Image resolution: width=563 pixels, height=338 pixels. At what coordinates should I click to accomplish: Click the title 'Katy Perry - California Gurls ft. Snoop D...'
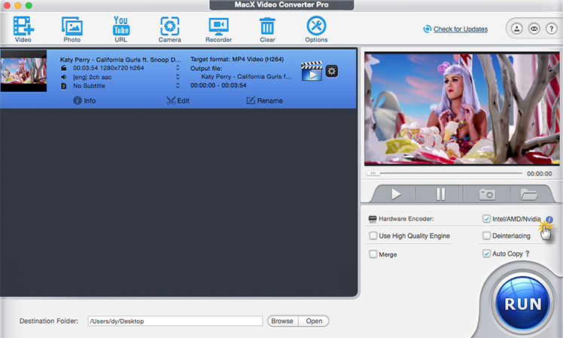(x=120, y=59)
